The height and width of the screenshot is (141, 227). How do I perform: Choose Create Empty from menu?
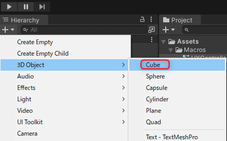[35, 42]
